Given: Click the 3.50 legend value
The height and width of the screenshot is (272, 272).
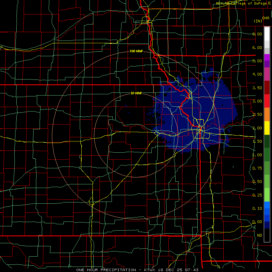Looking at the screenshot, I should (x=257, y=88).
